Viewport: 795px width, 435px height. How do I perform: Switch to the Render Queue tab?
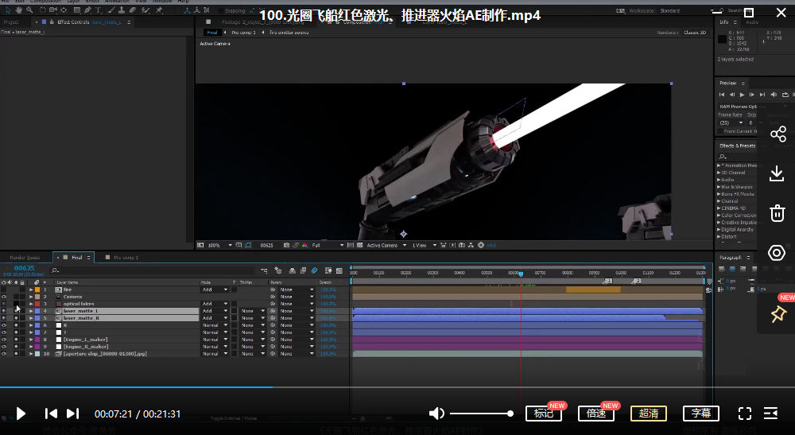pos(25,258)
